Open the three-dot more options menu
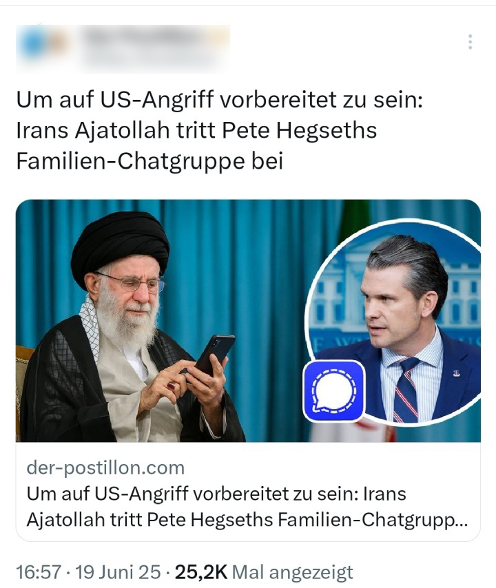Viewport: 496px width, 588px height. pos(470,42)
